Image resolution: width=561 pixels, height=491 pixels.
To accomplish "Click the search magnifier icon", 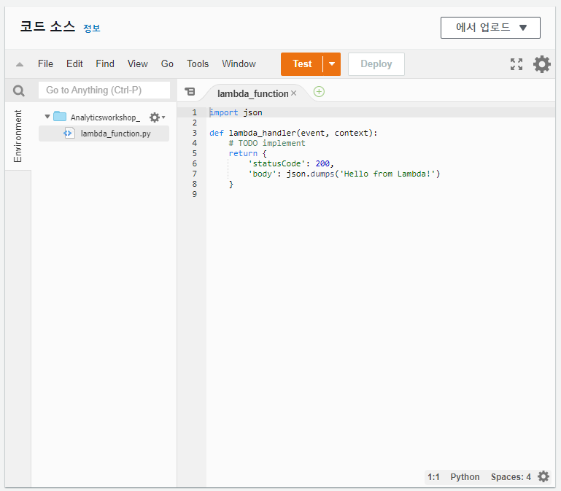I will [x=19, y=91].
